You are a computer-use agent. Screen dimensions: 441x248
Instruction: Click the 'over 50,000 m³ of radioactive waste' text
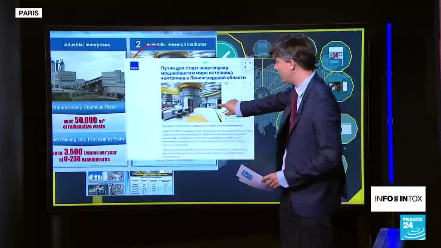tap(84, 123)
